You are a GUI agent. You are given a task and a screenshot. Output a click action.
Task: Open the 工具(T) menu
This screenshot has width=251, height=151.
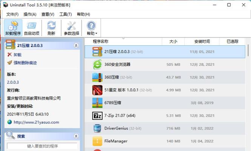[65, 14]
